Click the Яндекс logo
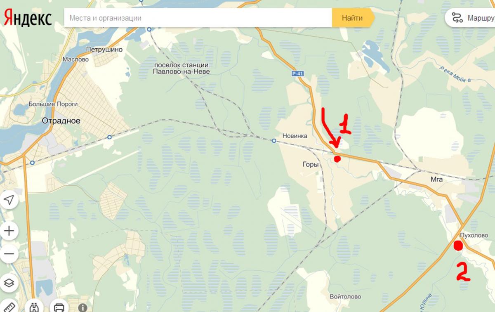Viewport: 495px width, 312px height. click(28, 19)
